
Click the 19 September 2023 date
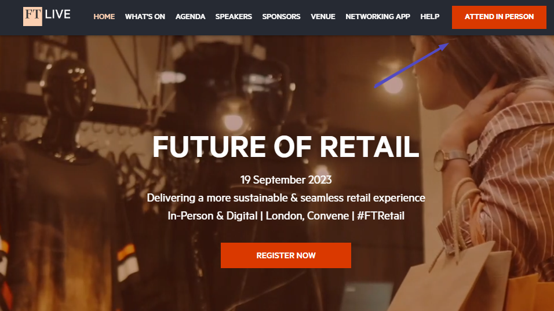286,180
